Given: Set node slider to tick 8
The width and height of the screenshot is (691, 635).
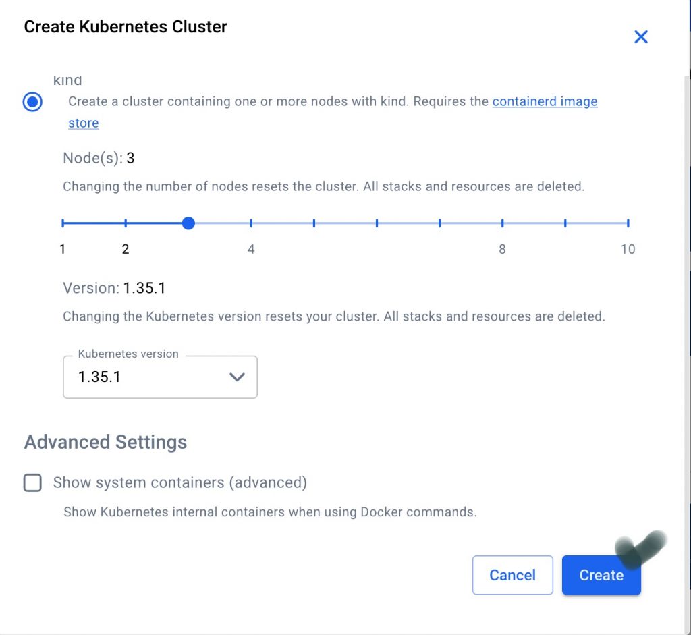Looking at the screenshot, I should tap(502, 223).
